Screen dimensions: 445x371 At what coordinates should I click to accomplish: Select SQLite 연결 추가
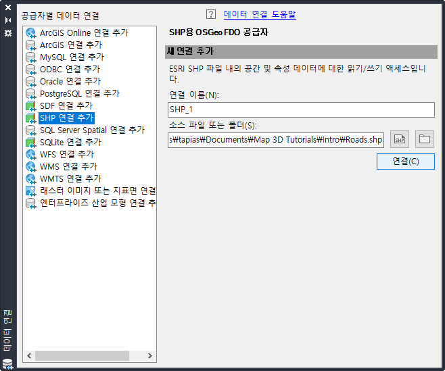[70, 143]
